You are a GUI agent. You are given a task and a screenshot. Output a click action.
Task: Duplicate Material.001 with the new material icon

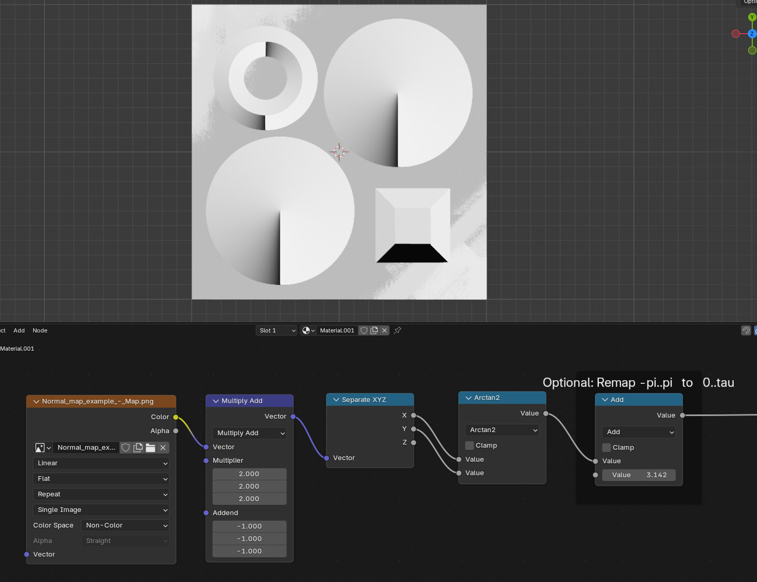(374, 330)
